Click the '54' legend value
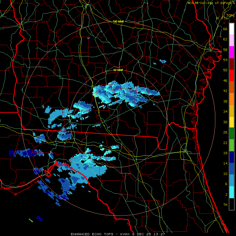This screenshot has height=236, width=236. click(225, 60)
